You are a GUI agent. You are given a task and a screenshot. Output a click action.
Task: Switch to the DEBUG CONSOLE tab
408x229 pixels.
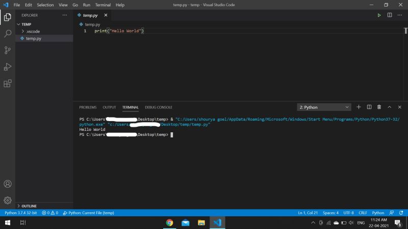click(x=159, y=107)
